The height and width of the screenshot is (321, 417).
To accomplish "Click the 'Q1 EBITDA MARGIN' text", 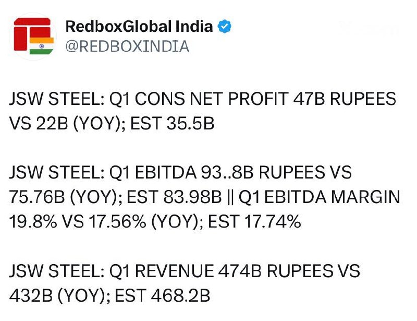I will click(x=320, y=197).
